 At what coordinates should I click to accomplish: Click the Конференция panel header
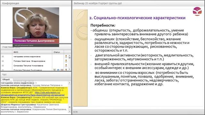pyautogui.click(x=36, y=4)
